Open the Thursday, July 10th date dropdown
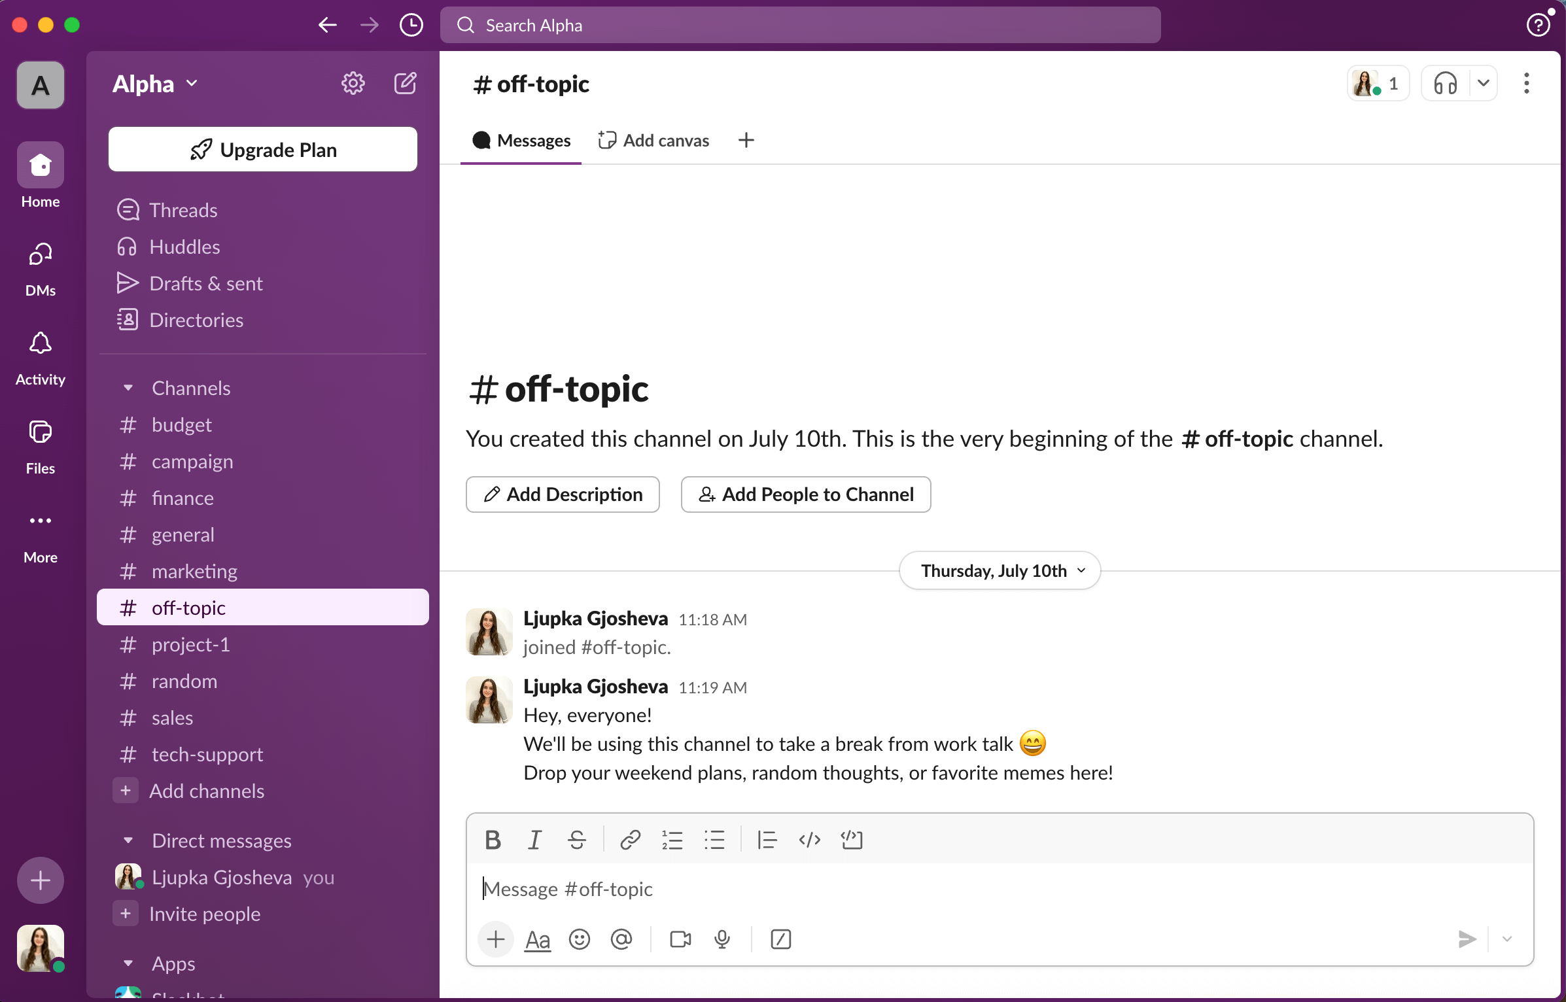This screenshot has width=1566, height=1002. (1000, 570)
